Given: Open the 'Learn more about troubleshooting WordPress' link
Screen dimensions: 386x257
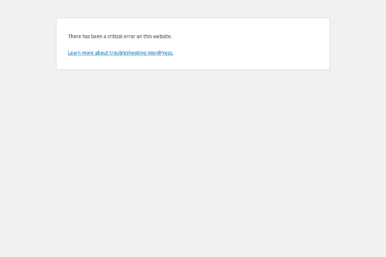Looking at the screenshot, I should 121,53.
